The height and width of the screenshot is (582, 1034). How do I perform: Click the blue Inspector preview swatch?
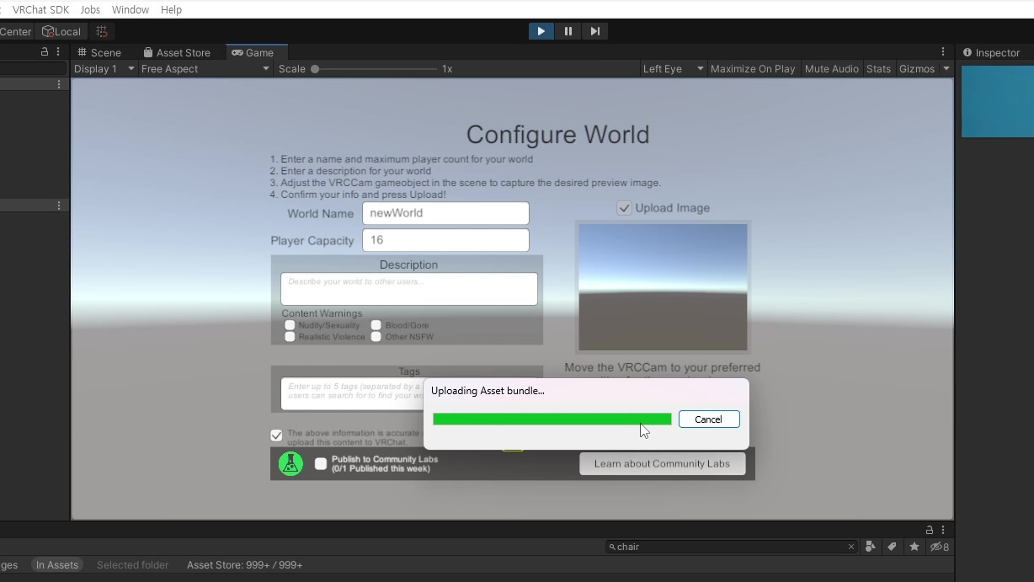[997, 102]
